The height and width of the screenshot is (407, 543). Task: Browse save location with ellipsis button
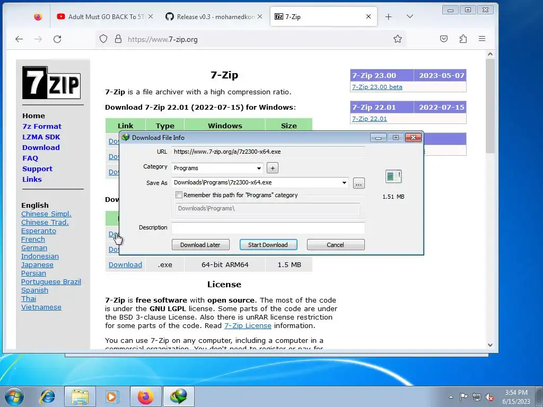[359, 183]
